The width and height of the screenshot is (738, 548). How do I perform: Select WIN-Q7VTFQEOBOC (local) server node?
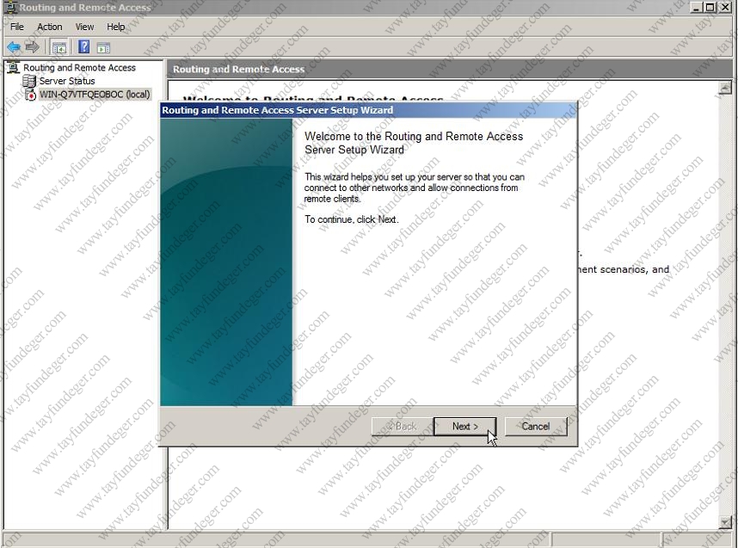click(95, 94)
